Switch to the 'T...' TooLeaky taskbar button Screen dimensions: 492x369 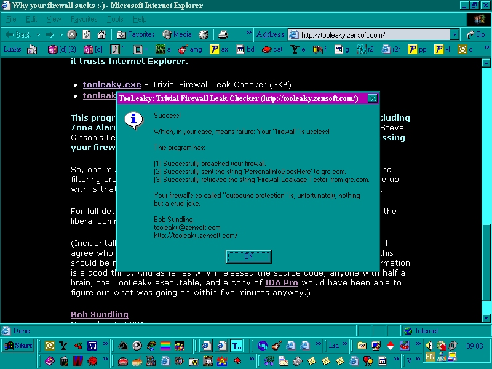click(237, 346)
